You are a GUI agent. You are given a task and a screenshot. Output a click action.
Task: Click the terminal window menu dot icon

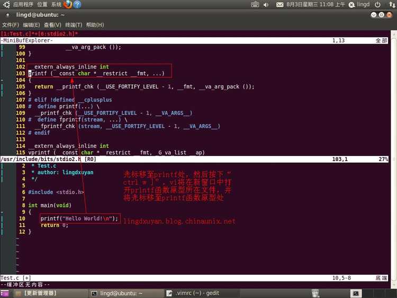[x=7, y=15]
